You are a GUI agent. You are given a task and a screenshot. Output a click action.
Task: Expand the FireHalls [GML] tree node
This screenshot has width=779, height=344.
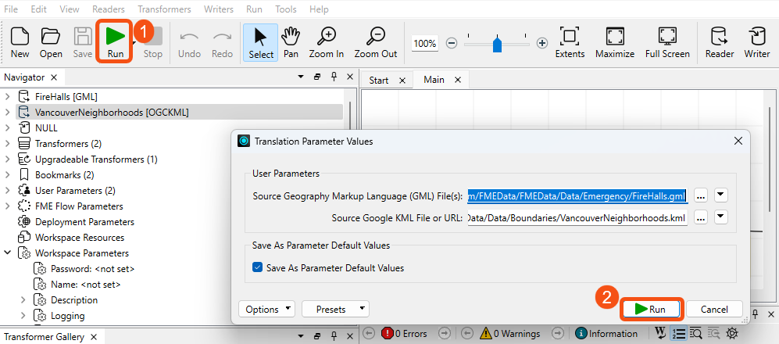pyautogui.click(x=8, y=97)
